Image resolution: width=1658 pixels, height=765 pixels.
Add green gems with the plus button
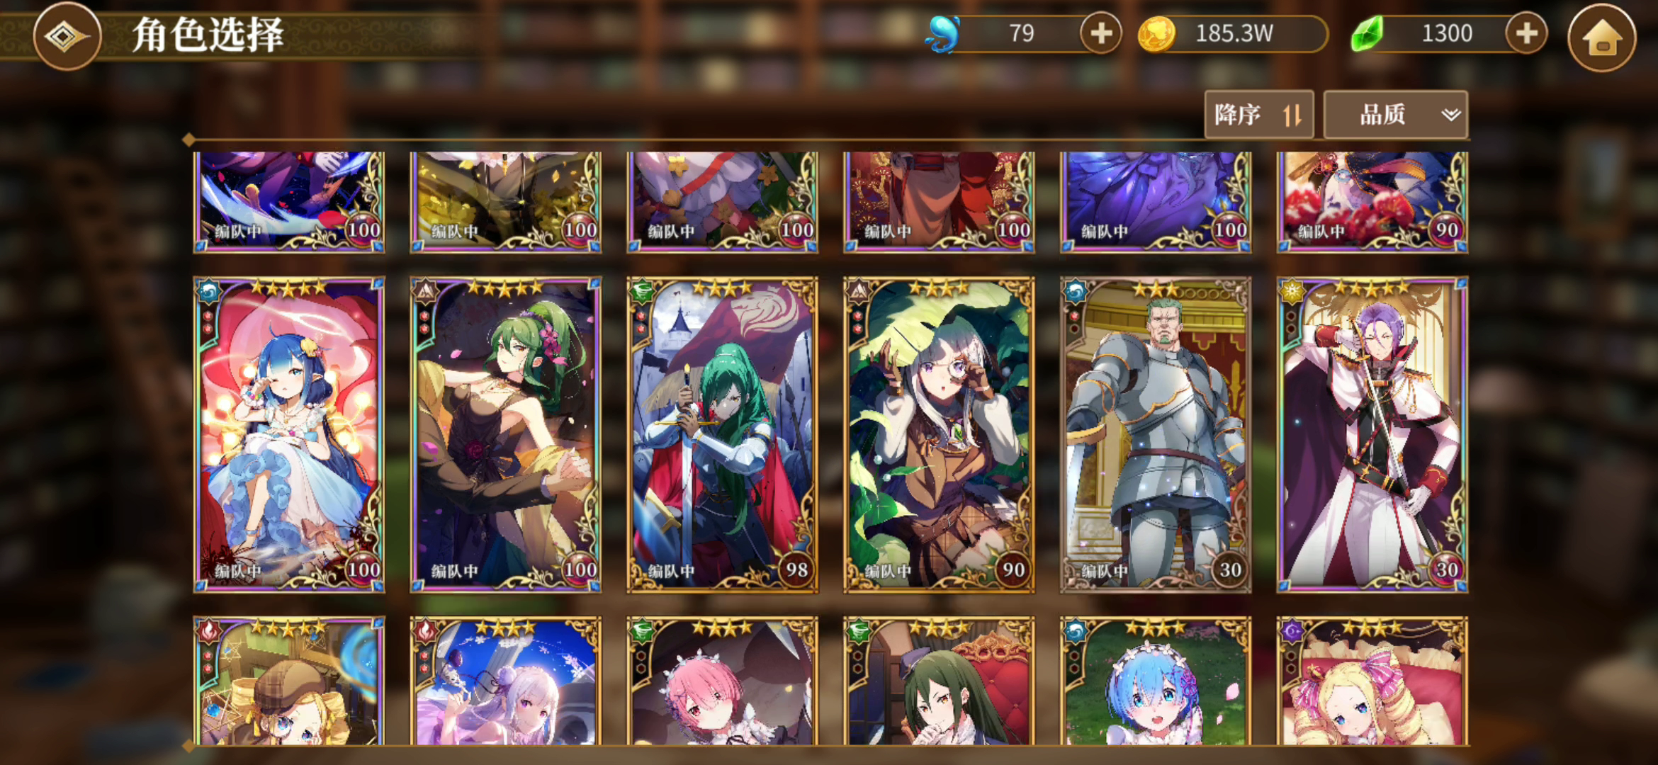pos(1526,33)
